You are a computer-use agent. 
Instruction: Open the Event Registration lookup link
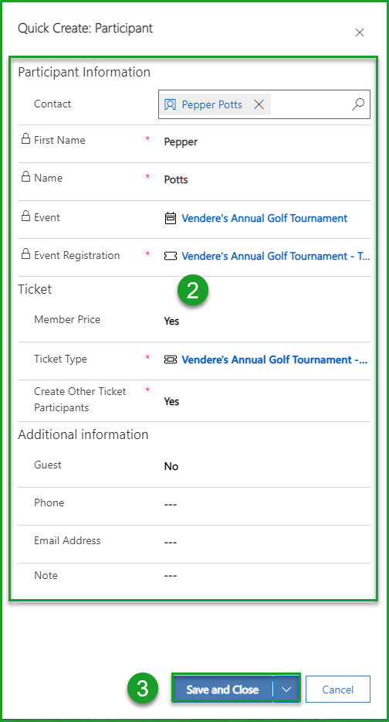click(276, 256)
